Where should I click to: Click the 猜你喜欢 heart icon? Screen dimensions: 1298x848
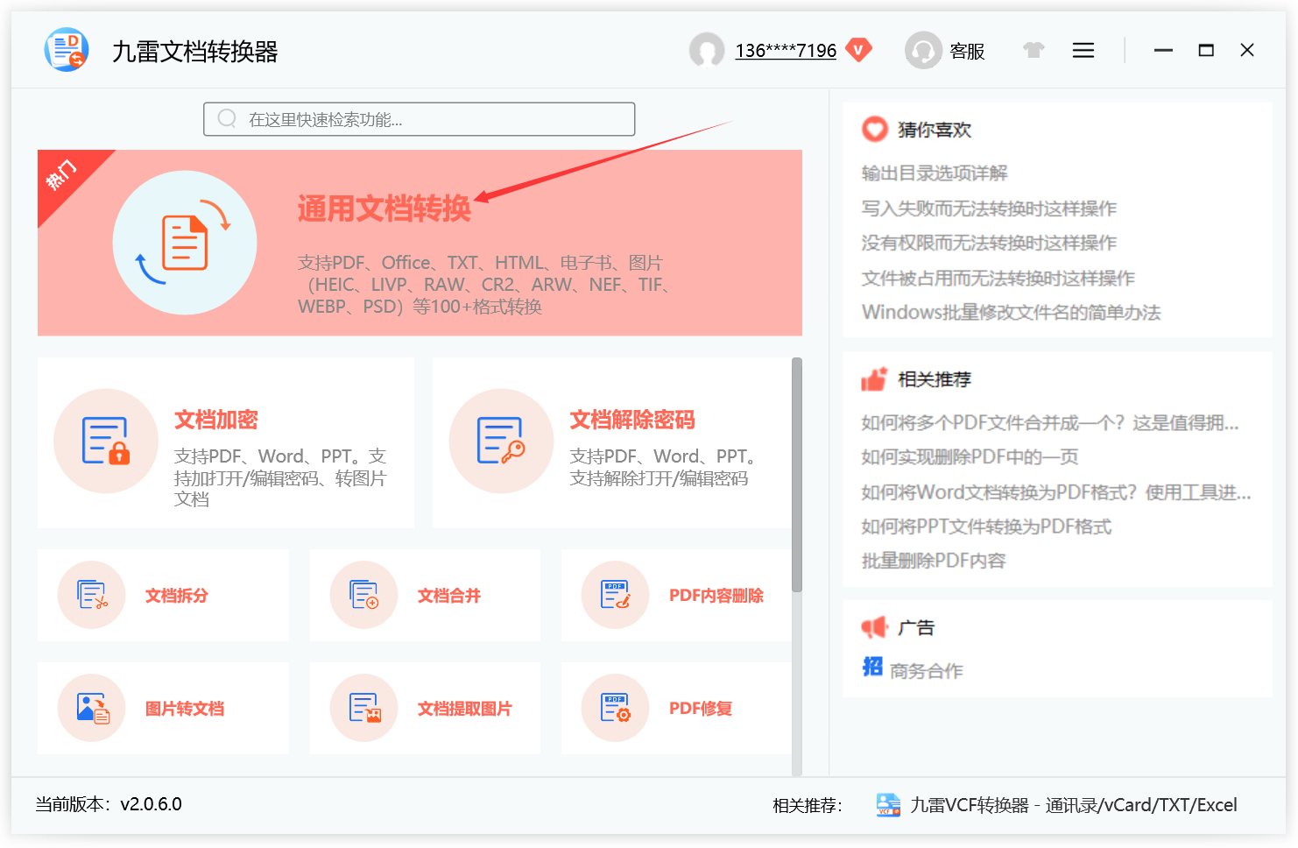(875, 130)
